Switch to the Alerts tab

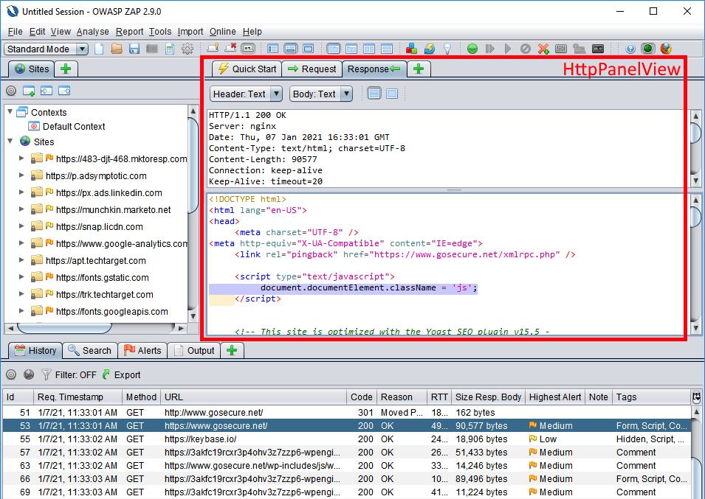[x=142, y=350]
